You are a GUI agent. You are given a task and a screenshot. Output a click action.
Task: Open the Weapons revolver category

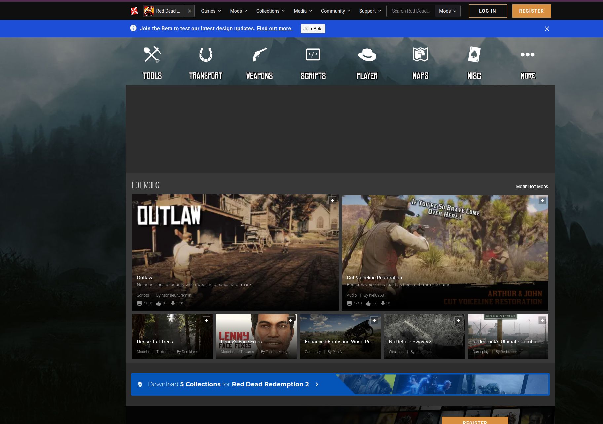click(x=259, y=54)
